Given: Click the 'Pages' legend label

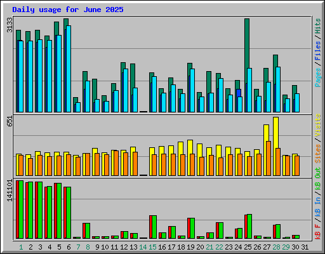Looking at the screenshot, I should coord(318,77).
